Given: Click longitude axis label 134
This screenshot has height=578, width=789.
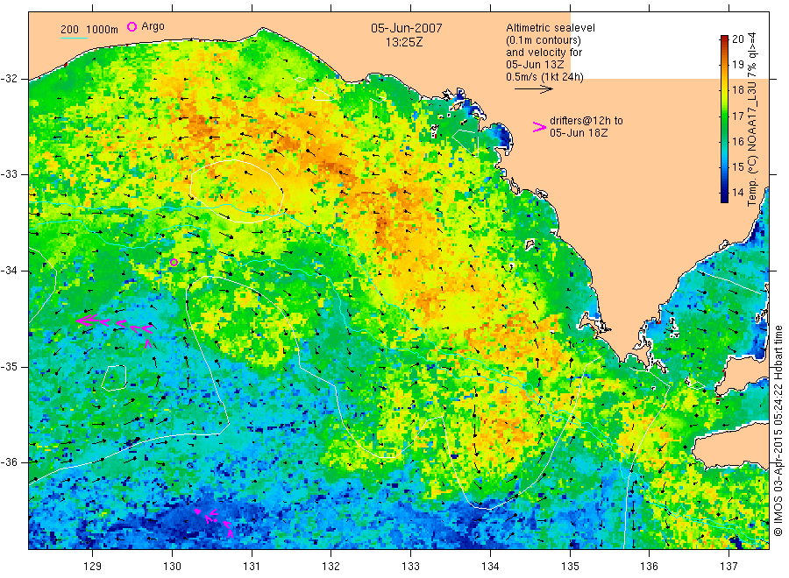Looking at the screenshot, I should coord(490,567).
